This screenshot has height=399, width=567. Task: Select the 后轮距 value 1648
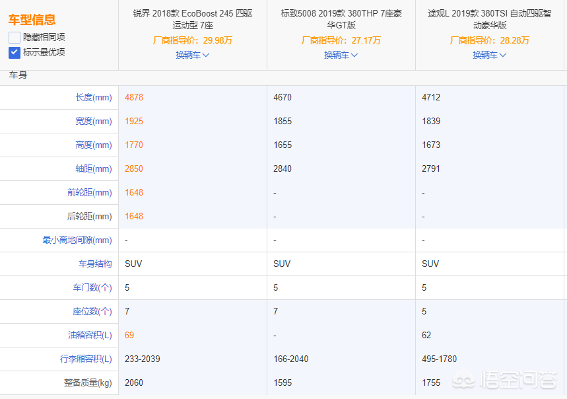click(x=134, y=216)
